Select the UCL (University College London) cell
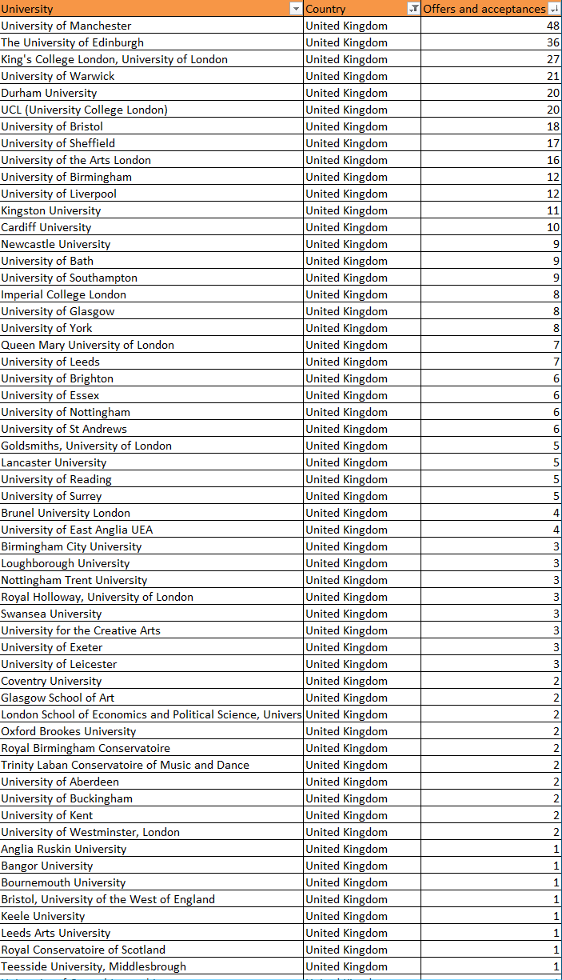The height and width of the screenshot is (980, 562). click(x=152, y=110)
